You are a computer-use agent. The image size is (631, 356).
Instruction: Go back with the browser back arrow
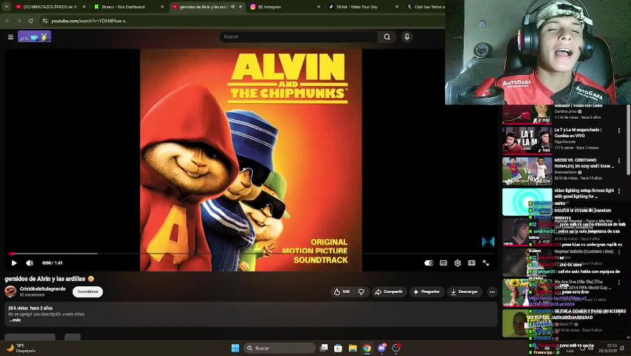(x=7, y=21)
